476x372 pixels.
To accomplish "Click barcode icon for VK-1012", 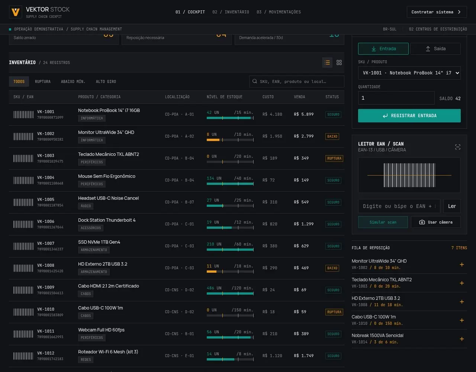I will pyautogui.click(x=23, y=356).
